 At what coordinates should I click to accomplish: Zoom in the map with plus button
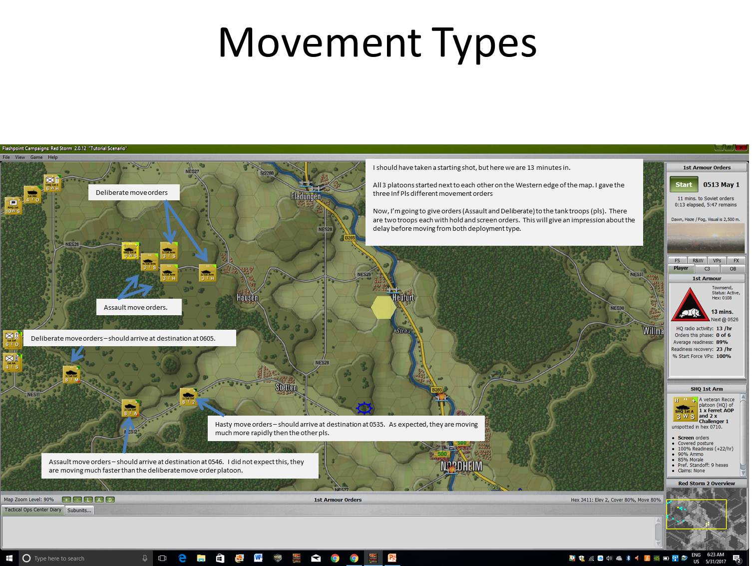66,500
